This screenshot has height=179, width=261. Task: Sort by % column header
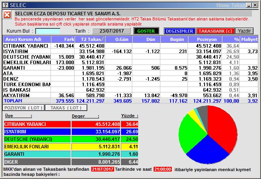point(231,39)
